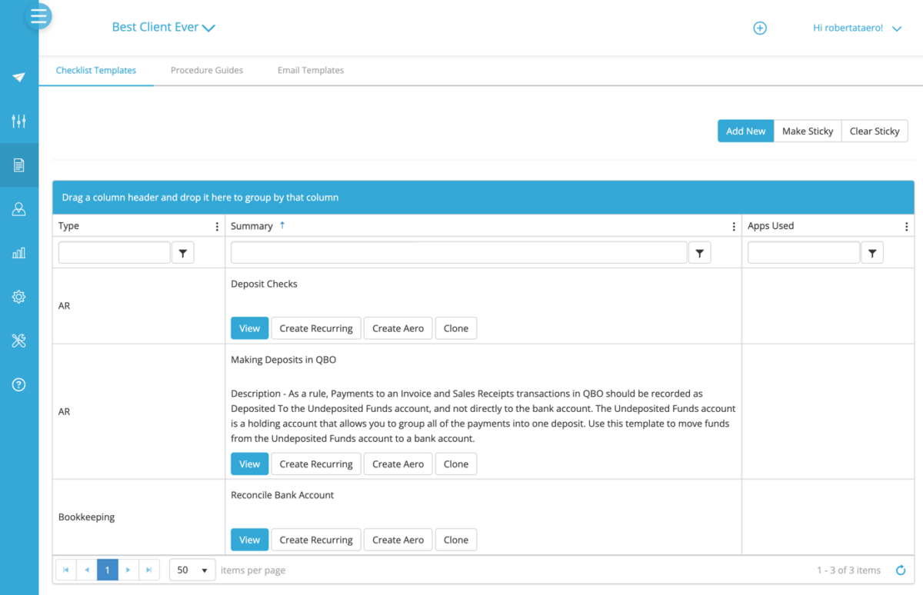Open the contacts person icon in sidebar

pos(18,208)
